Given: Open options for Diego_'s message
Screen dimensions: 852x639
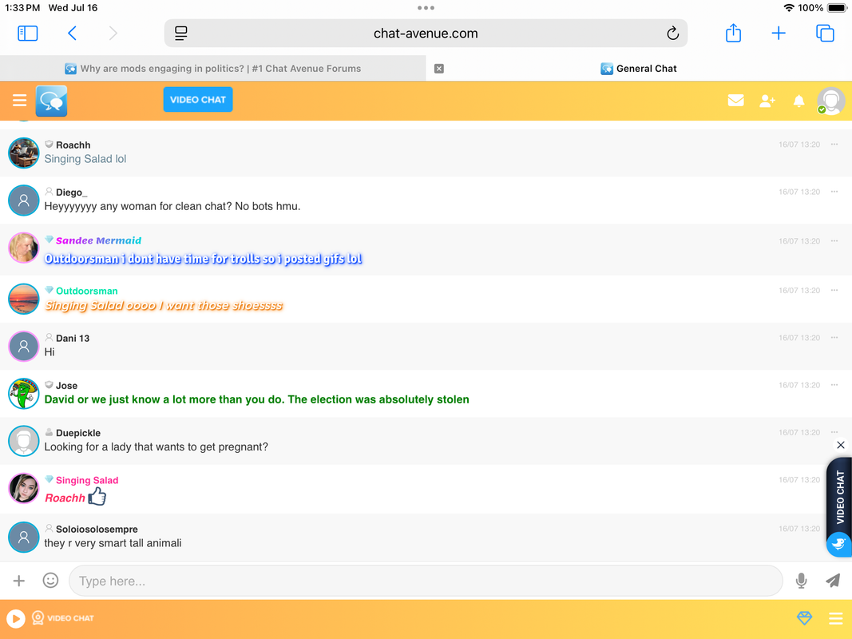Looking at the screenshot, I should pyautogui.click(x=834, y=192).
